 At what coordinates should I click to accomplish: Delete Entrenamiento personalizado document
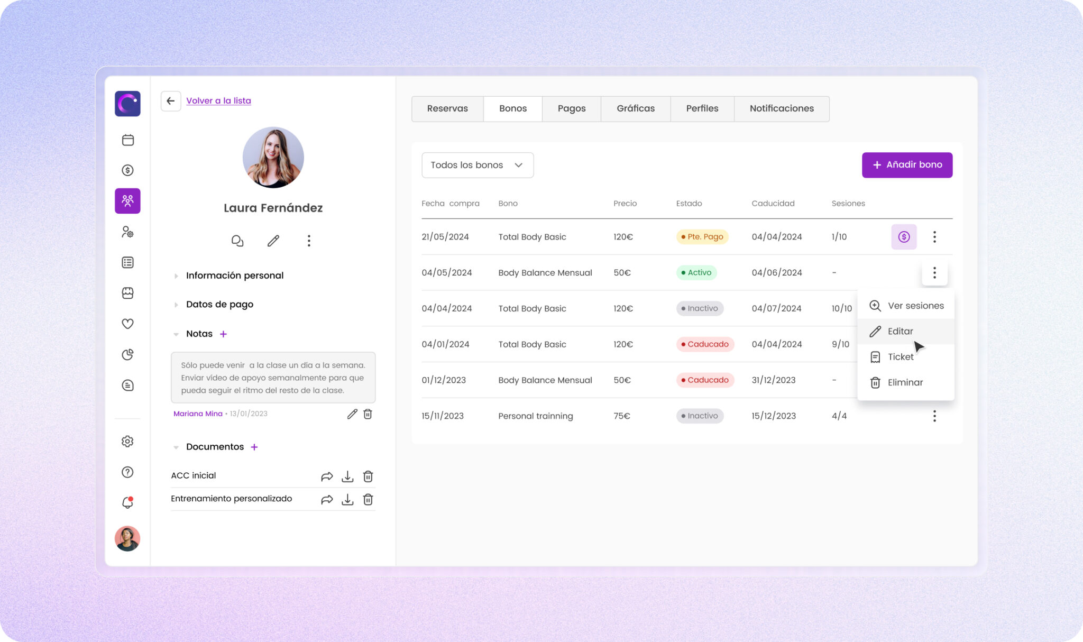[x=368, y=499]
